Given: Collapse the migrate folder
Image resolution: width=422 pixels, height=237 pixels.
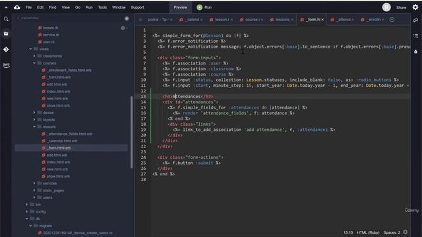Looking at the screenshot, I should 30,226.
